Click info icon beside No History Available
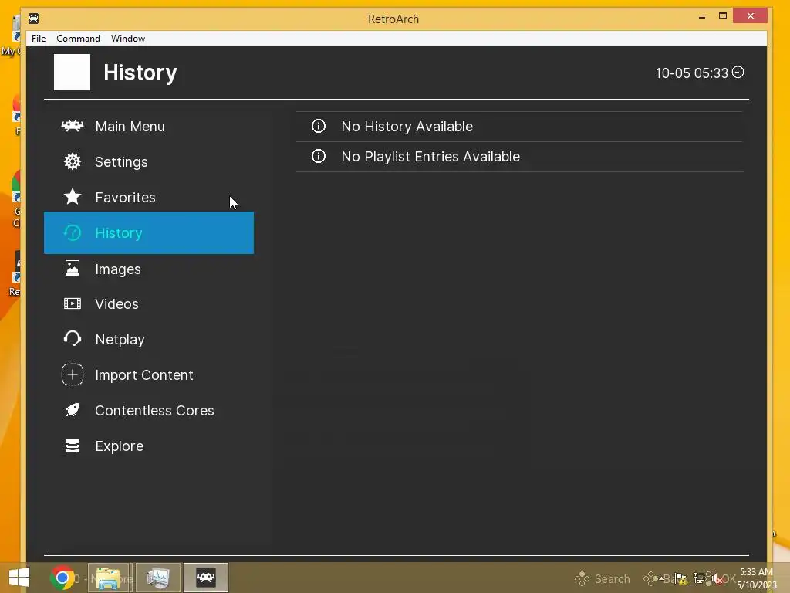 (x=319, y=126)
